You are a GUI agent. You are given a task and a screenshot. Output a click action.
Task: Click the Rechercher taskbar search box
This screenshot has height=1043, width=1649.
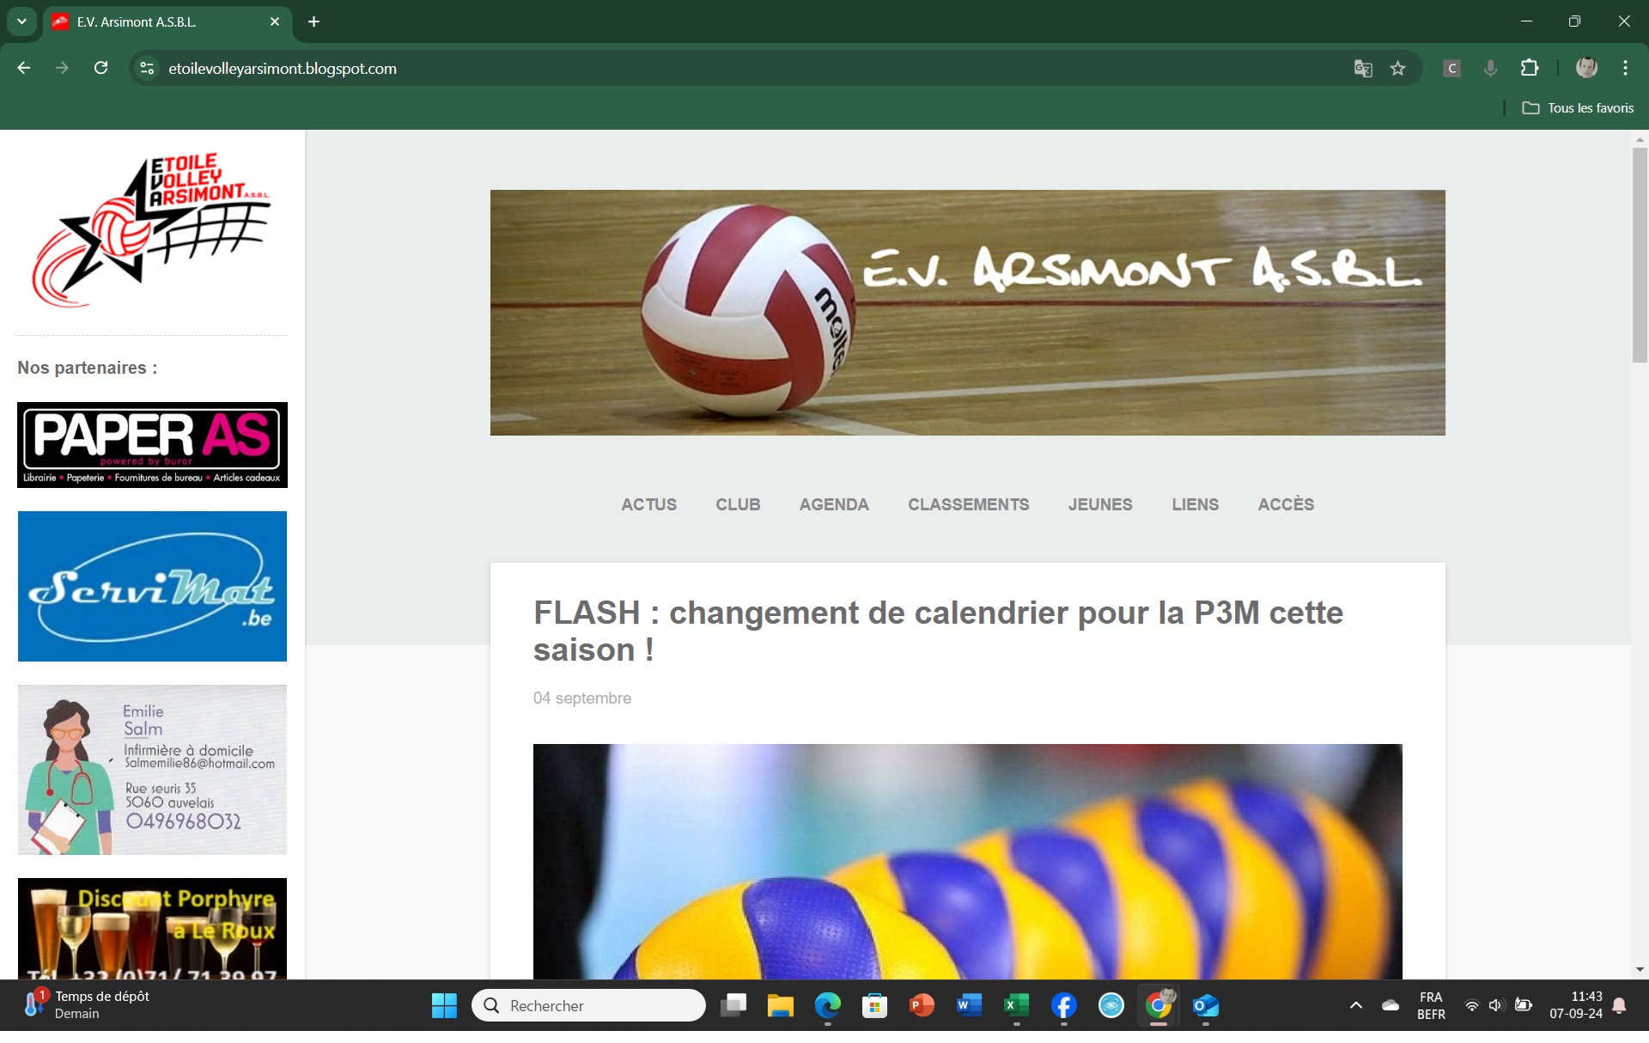pyautogui.click(x=588, y=1005)
